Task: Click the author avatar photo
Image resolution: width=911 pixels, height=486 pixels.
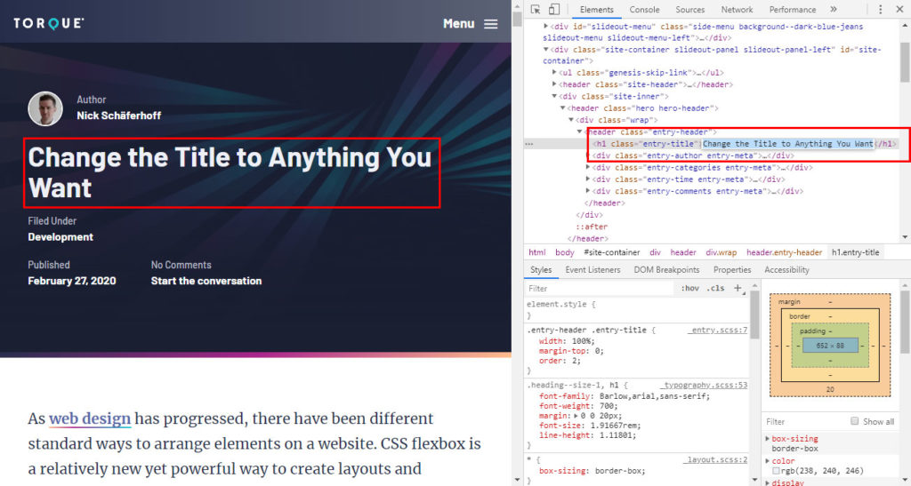Action: 45,108
